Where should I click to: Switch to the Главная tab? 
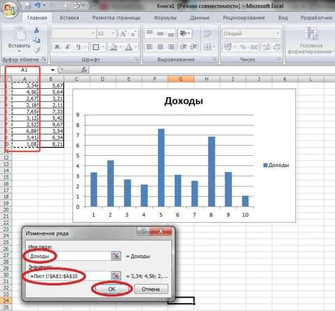pyautogui.click(x=37, y=18)
